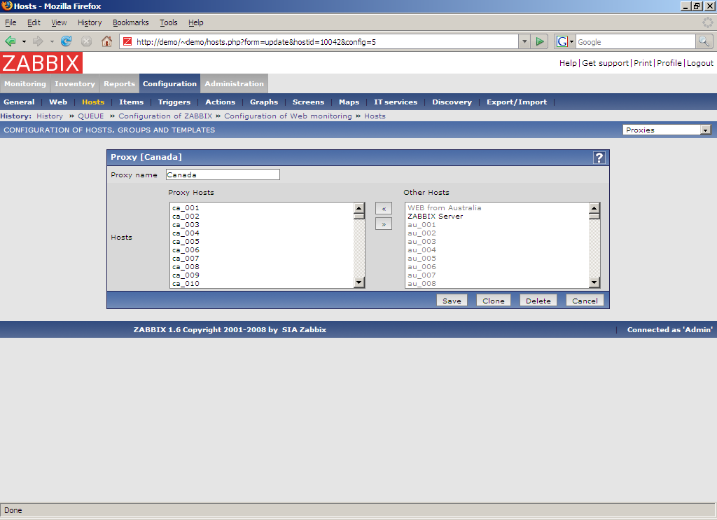Click the Delete button
The image size is (717, 520).
coord(538,301)
